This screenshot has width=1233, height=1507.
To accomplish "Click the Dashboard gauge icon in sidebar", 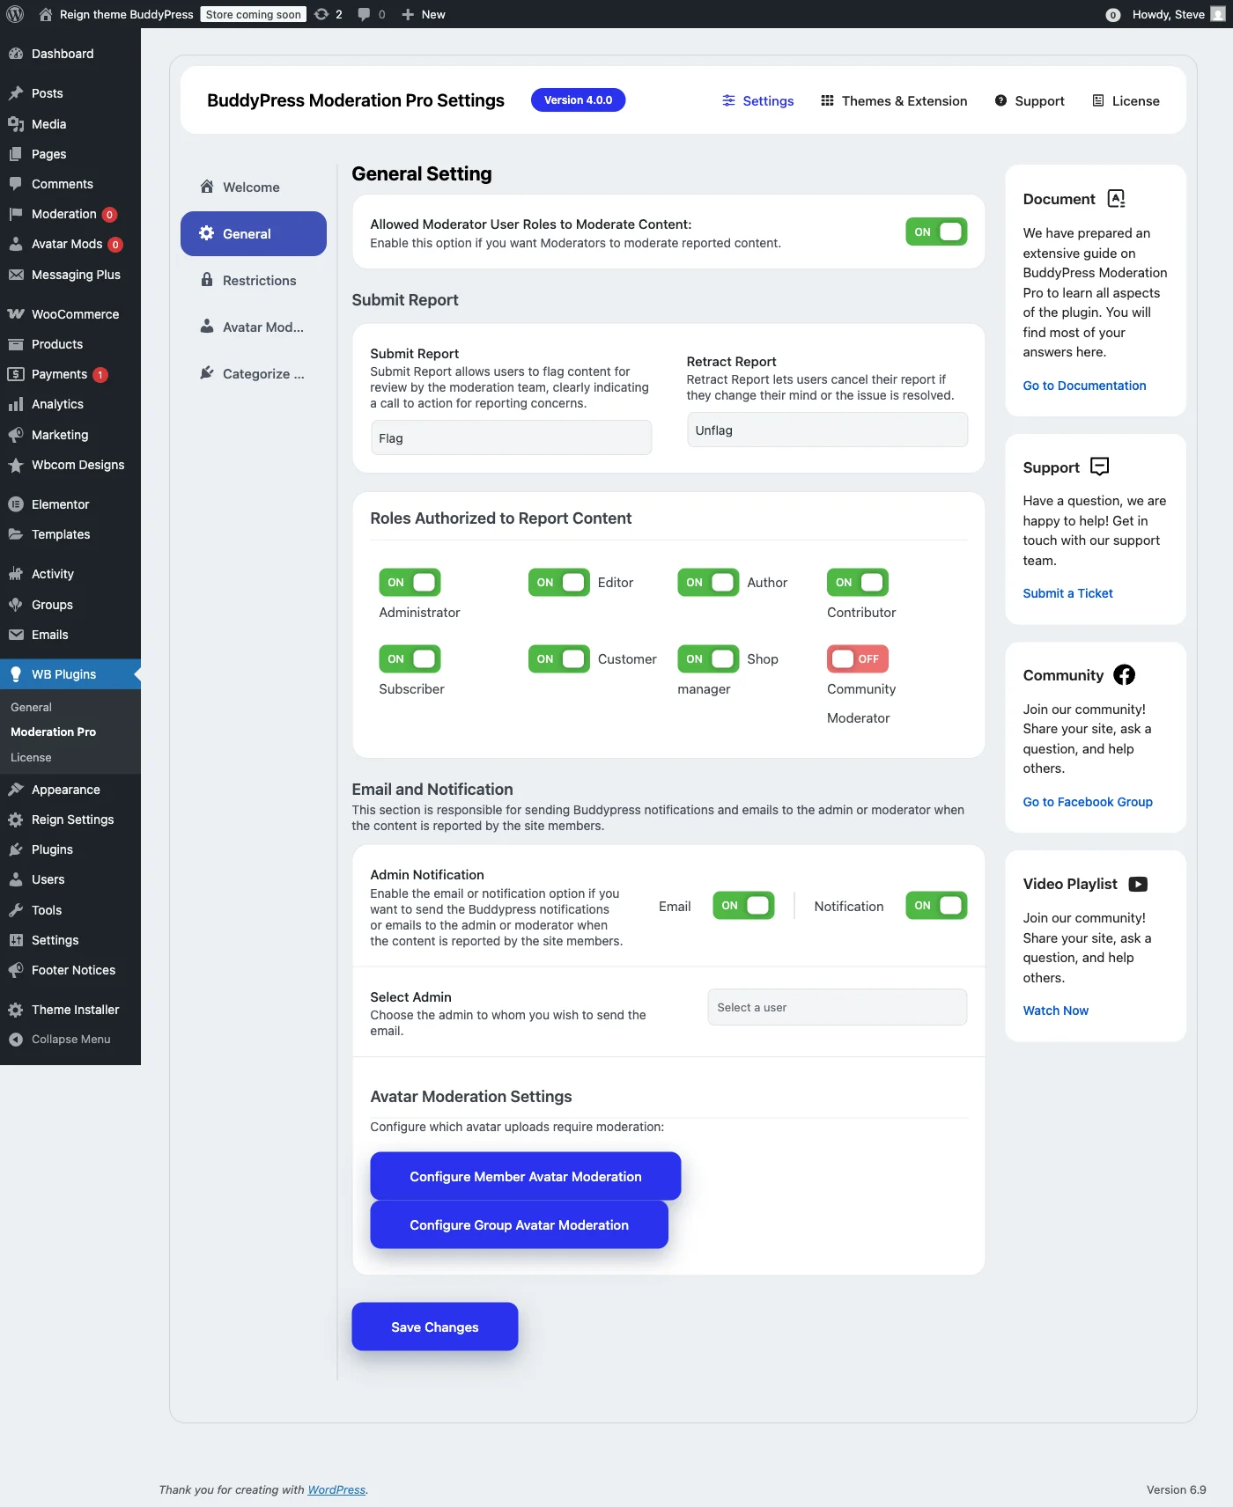I will [16, 54].
